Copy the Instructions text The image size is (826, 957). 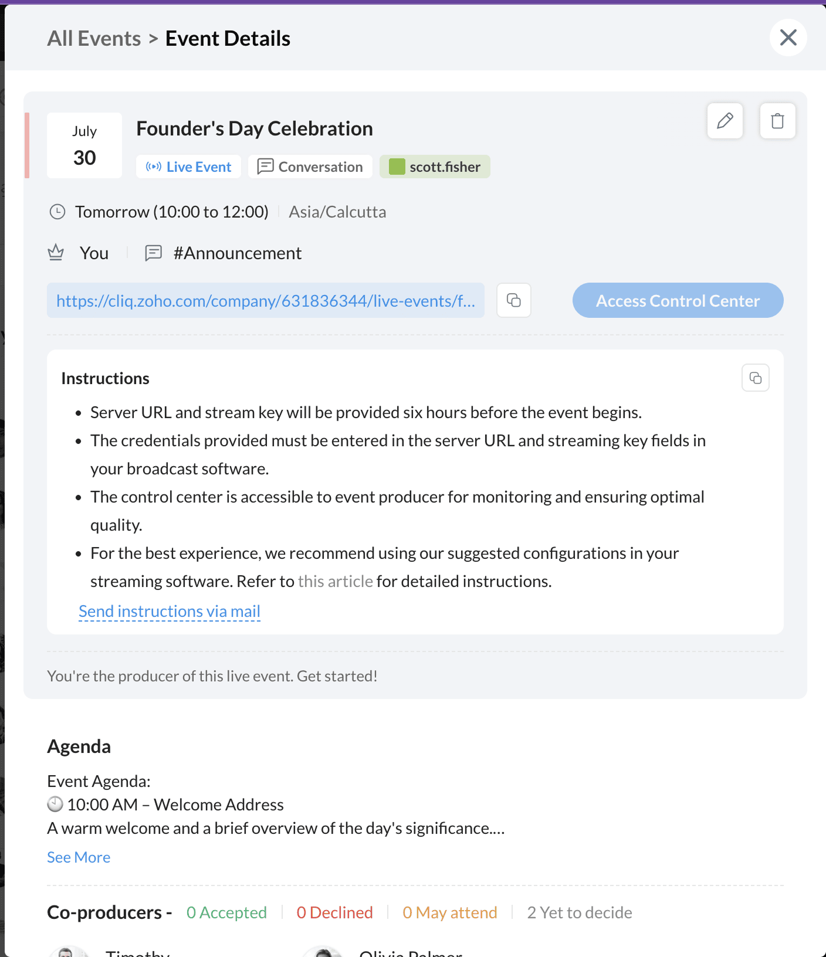(x=755, y=378)
